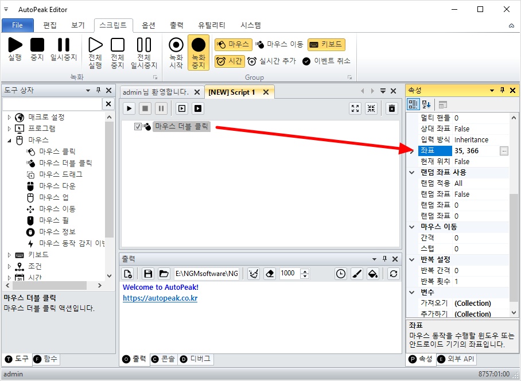Viewport: 521px width, 381px height.
Task: Expand 매크로 설정 tree node
Action: coord(9,117)
